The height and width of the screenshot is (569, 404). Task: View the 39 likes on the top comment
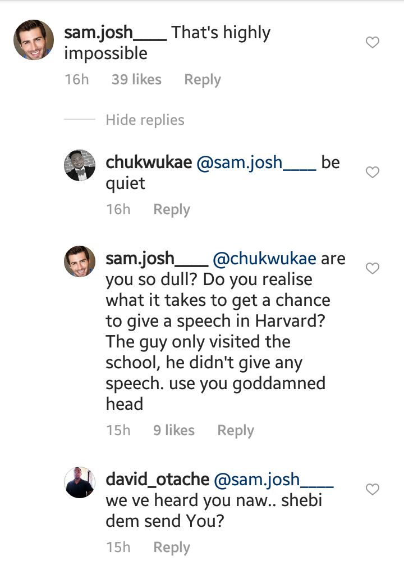[x=136, y=80]
